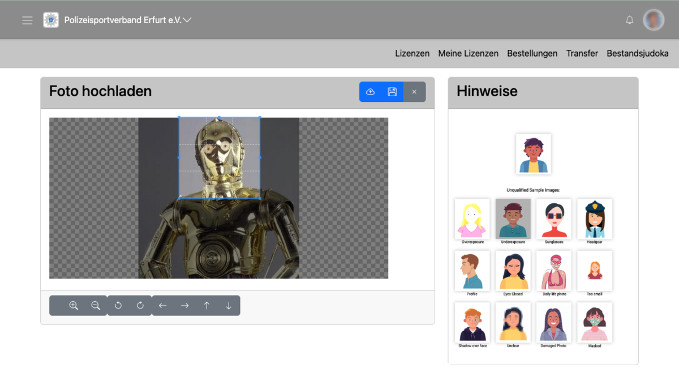
Task: Rotate the photo clockwise
Action: pyautogui.click(x=140, y=306)
